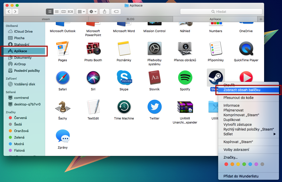Select the Poznámky notes app icon

(x=124, y=48)
